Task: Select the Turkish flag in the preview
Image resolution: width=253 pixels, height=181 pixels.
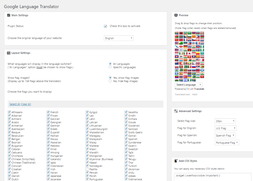Action: (185, 77)
